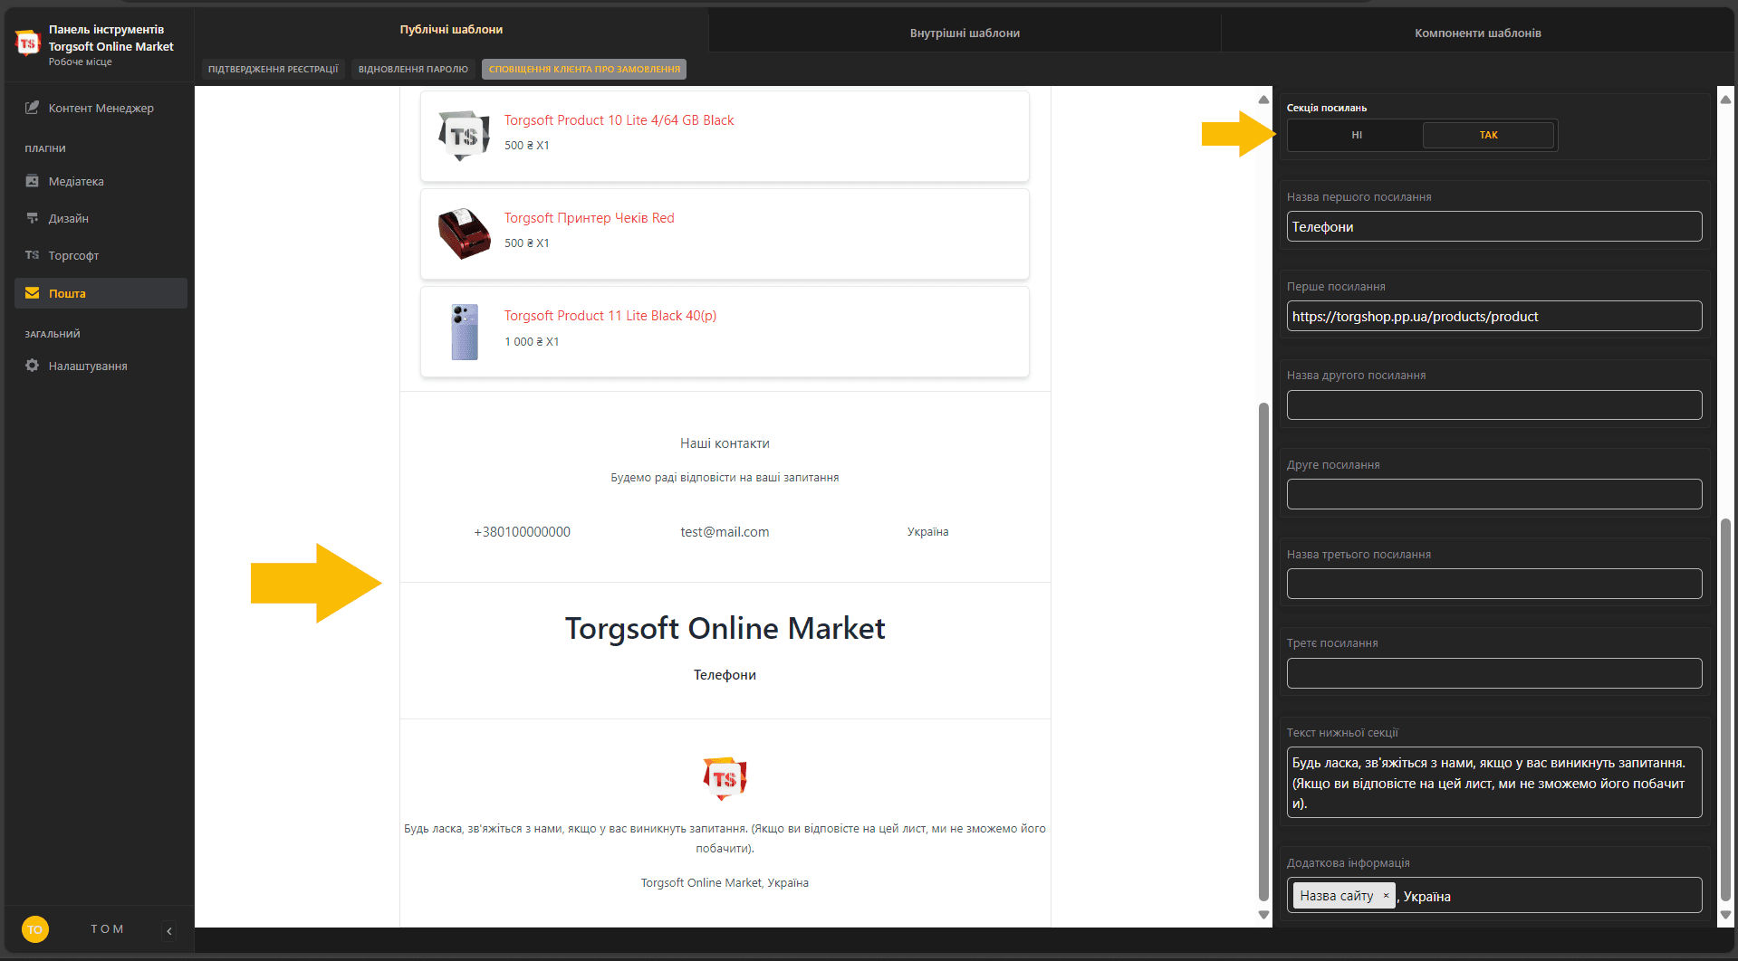Remove the Назва сайту tag
This screenshot has height=961, width=1738.
tap(1386, 896)
